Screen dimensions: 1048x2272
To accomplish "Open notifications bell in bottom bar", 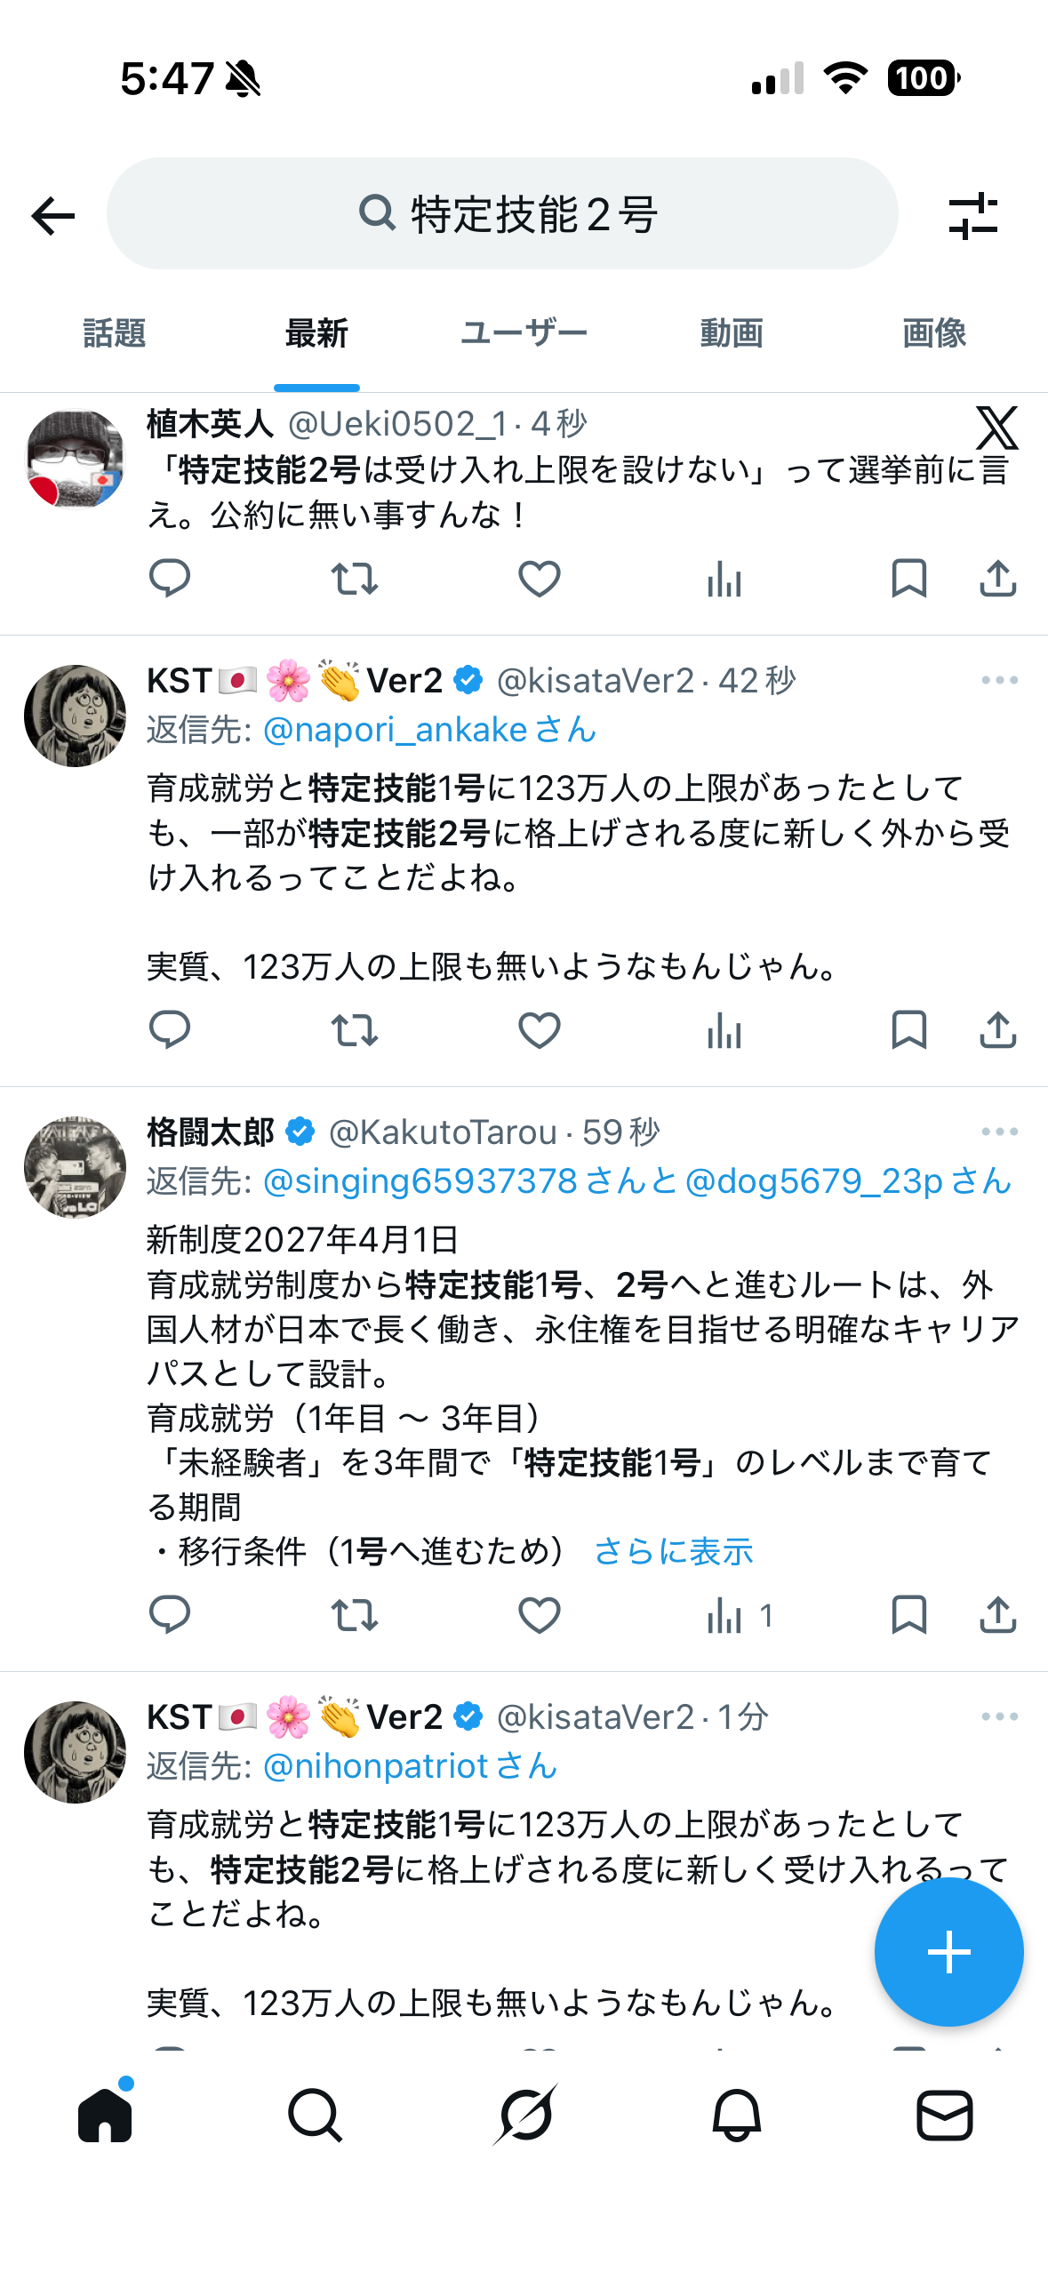I will tap(736, 2115).
